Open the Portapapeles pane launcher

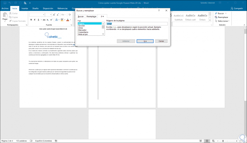[x=27, y=25]
